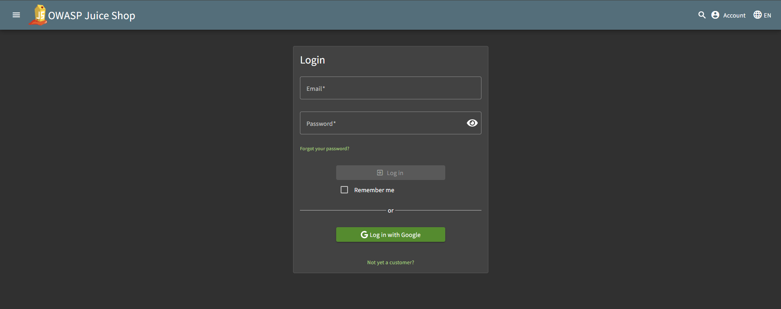Click the OWASP Juice Shop title text
This screenshot has height=309, width=781.
click(92, 15)
